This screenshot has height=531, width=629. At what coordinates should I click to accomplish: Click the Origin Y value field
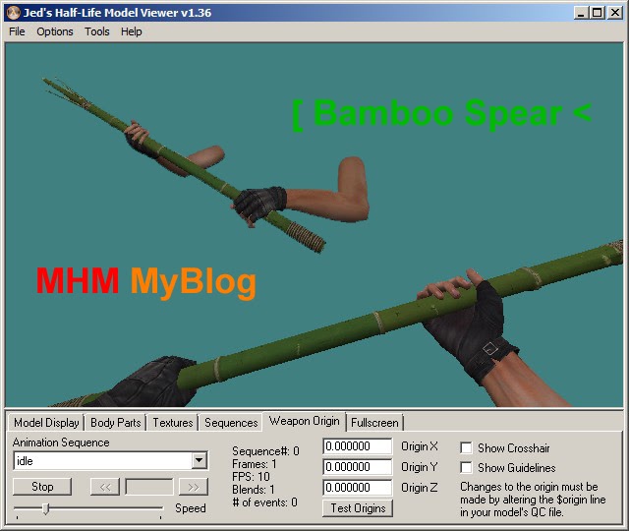357,467
